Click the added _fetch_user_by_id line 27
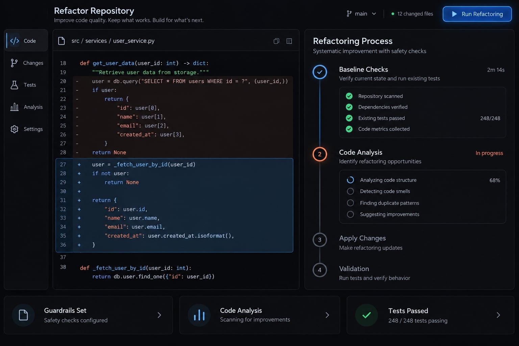Image resolution: width=519 pixels, height=346 pixels. [x=174, y=165]
